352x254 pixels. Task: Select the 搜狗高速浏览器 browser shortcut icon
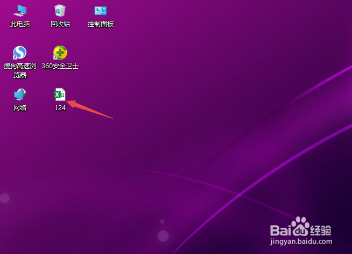coord(20,53)
